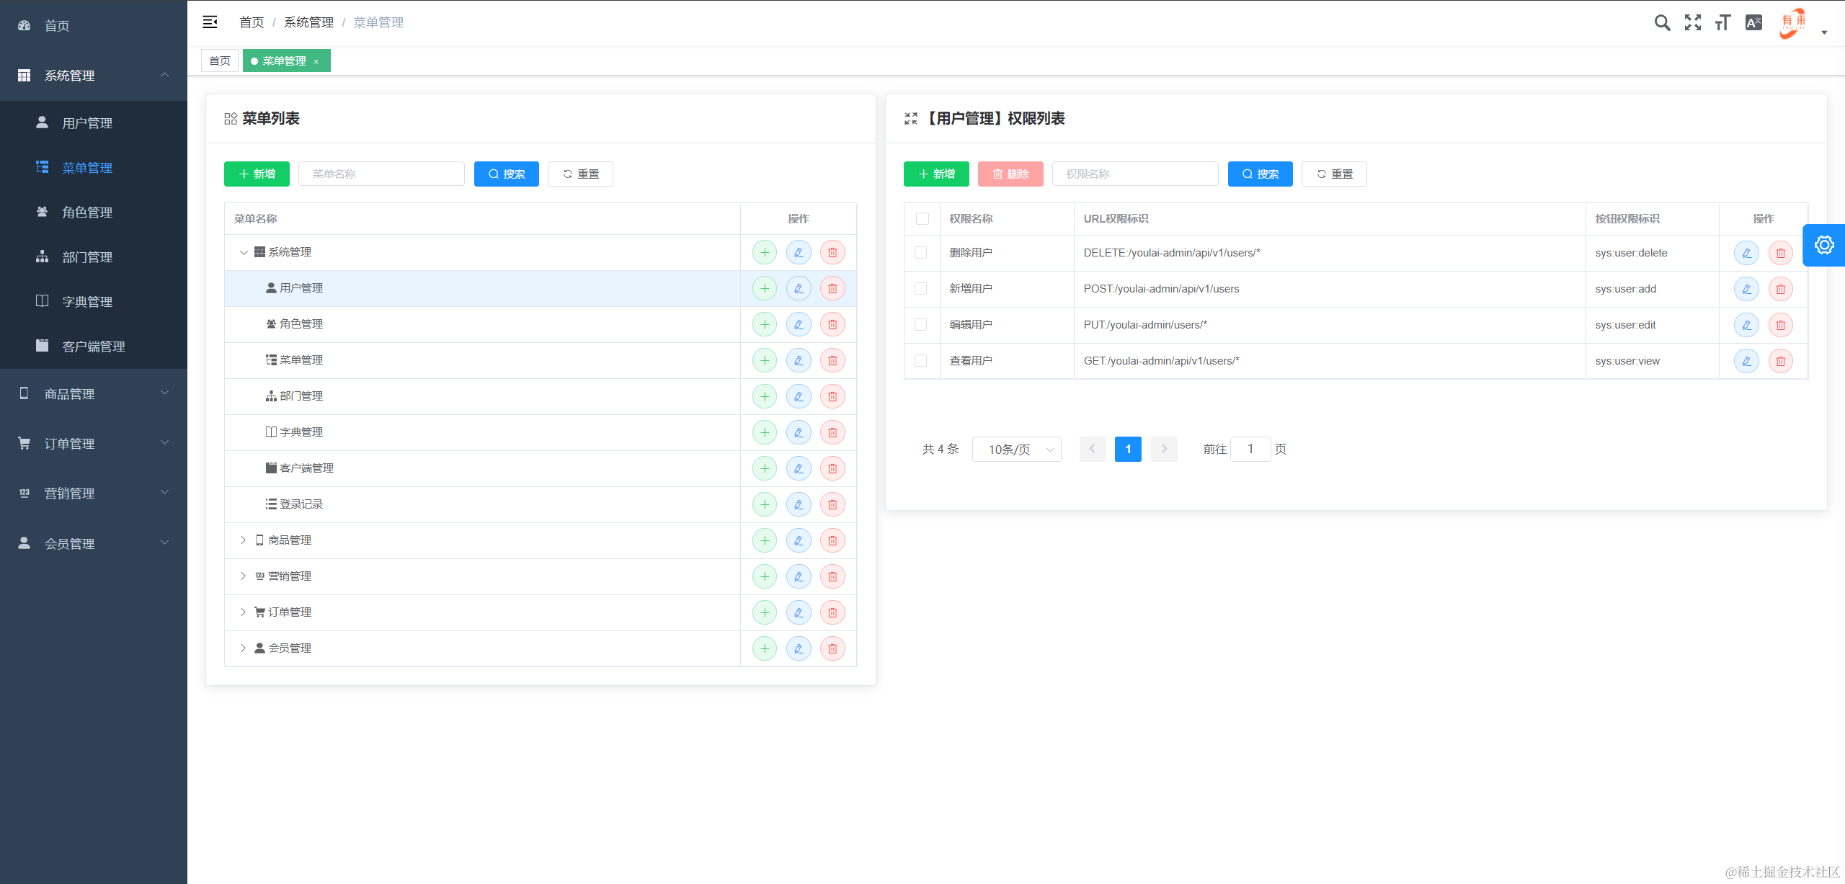Open the 10条/页 page size dropdown
The width and height of the screenshot is (1845, 884).
coord(1016,450)
